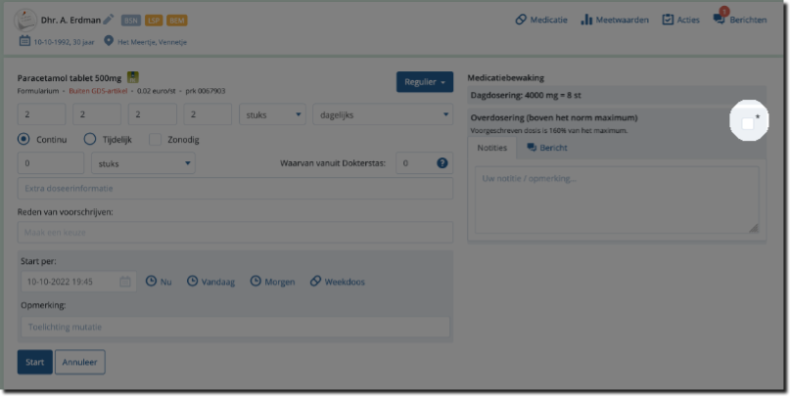The height and width of the screenshot is (396, 790).
Task: Click the pencil icon beside patient name
Action: click(x=109, y=20)
